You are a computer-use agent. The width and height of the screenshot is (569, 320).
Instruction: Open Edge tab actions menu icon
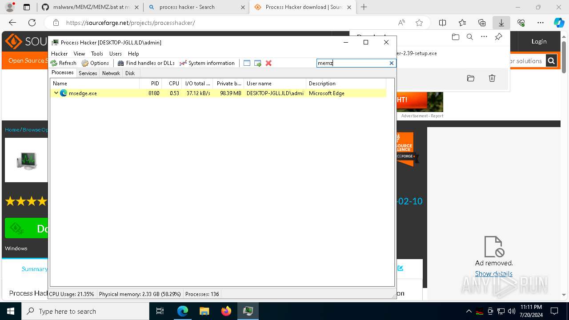pos(27,7)
